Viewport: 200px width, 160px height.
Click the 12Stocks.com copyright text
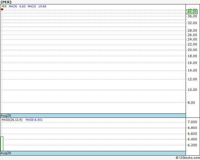pos(188,158)
